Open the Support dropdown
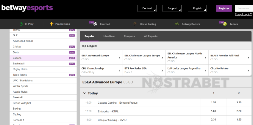 172,8
